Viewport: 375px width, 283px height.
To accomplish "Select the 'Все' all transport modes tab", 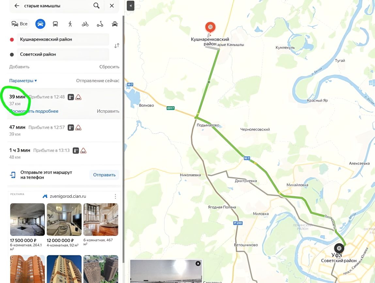I will (20, 24).
